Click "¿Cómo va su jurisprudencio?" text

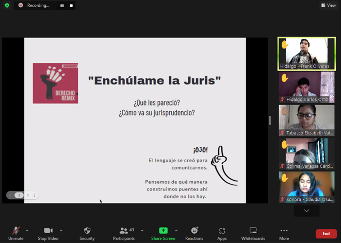tap(157, 113)
